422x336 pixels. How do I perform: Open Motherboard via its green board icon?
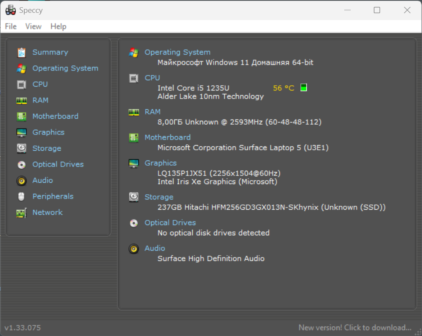(x=21, y=117)
